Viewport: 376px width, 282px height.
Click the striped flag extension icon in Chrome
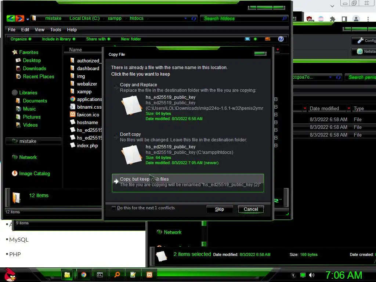coord(321,19)
